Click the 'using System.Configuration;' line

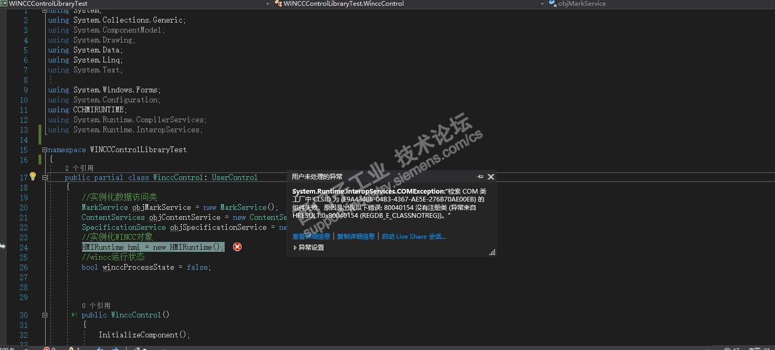click(x=104, y=100)
